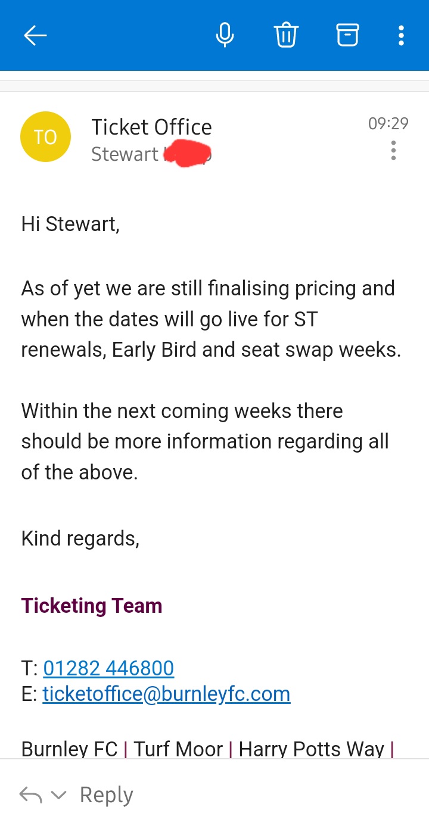This screenshot has width=429, height=829.
Task: Open message options beneath the 09:29 timestamp
Action: pos(393,151)
